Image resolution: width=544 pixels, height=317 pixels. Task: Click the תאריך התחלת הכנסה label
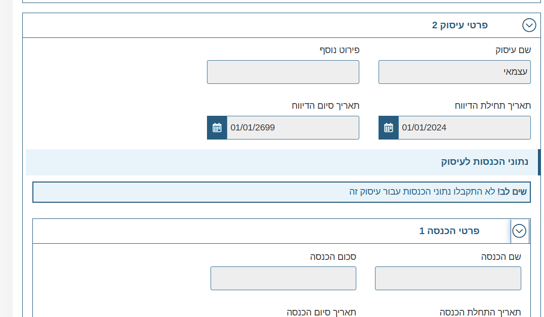pos(480,312)
